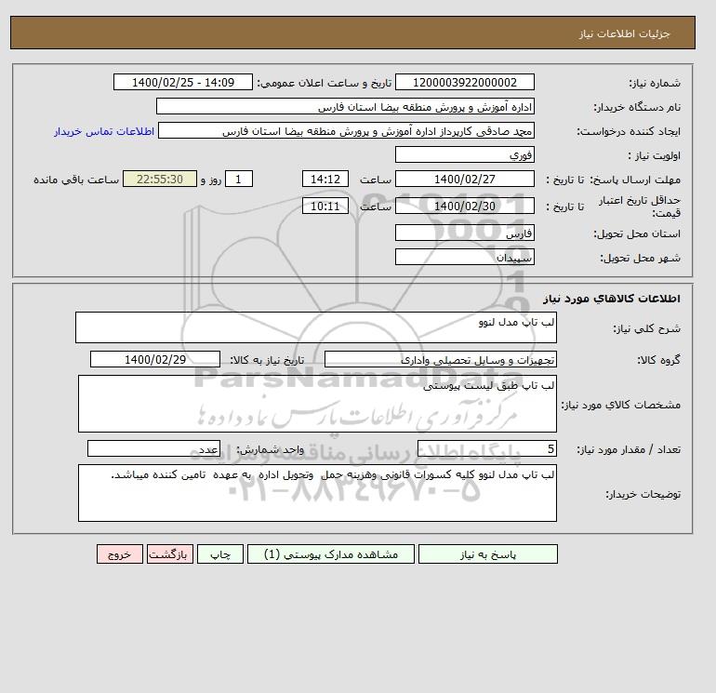Click the استان محل تحویل field فارس
Viewport: 716px width, 693px height.
click(465, 233)
